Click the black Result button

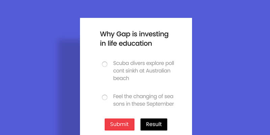154,124
